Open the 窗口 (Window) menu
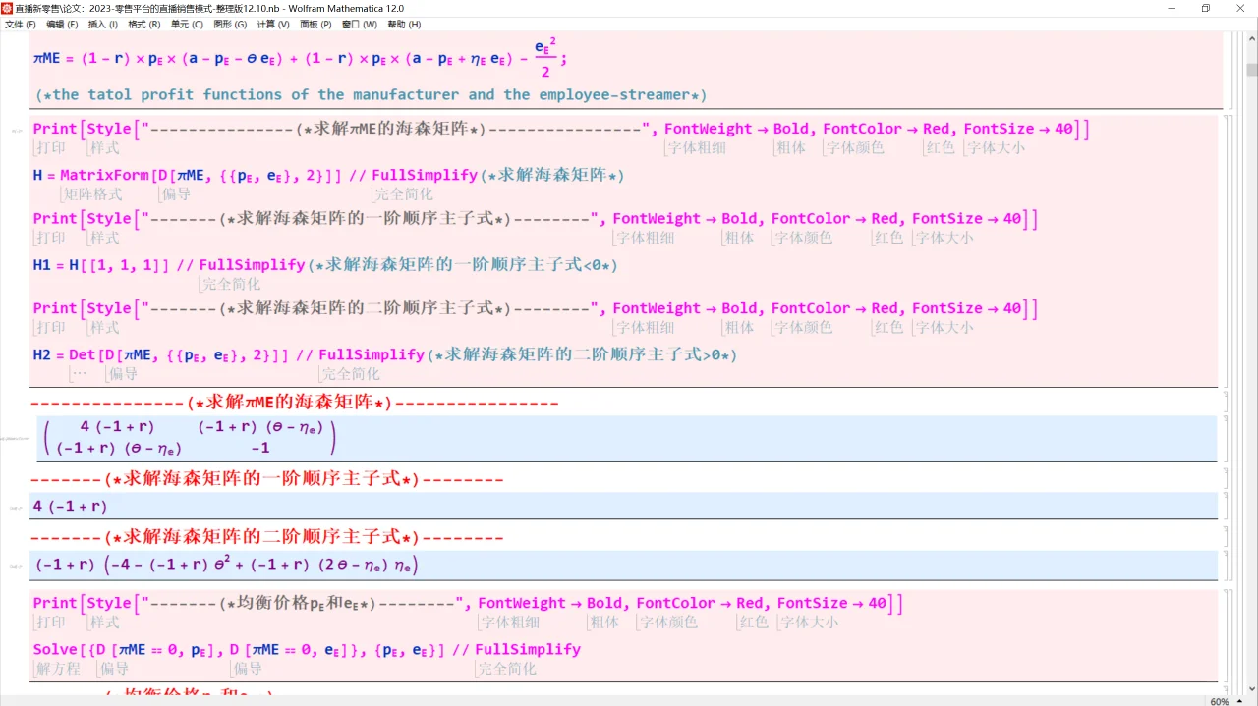Image resolution: width=1258 pixels, height=706 pixels. [x=359, y=25]
